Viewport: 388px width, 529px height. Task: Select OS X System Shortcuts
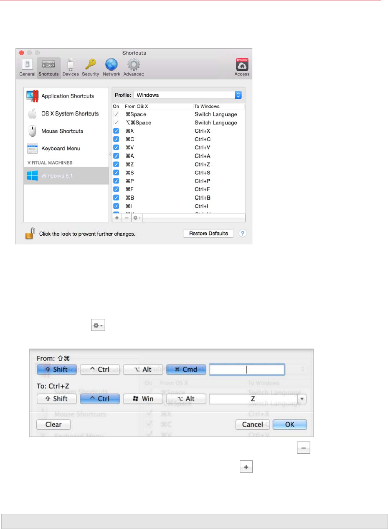(x=67, y=114)
